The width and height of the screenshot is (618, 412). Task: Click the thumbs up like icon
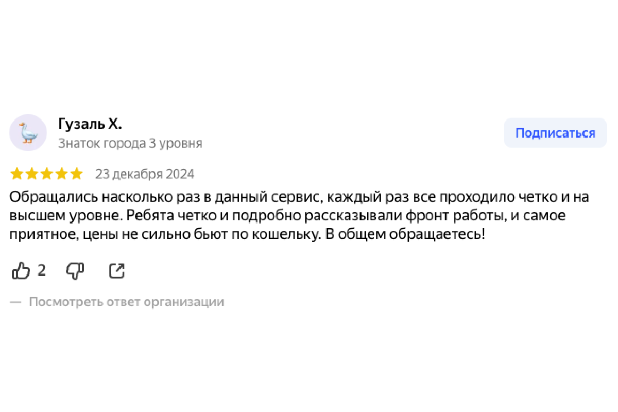[x=21, y=270]
